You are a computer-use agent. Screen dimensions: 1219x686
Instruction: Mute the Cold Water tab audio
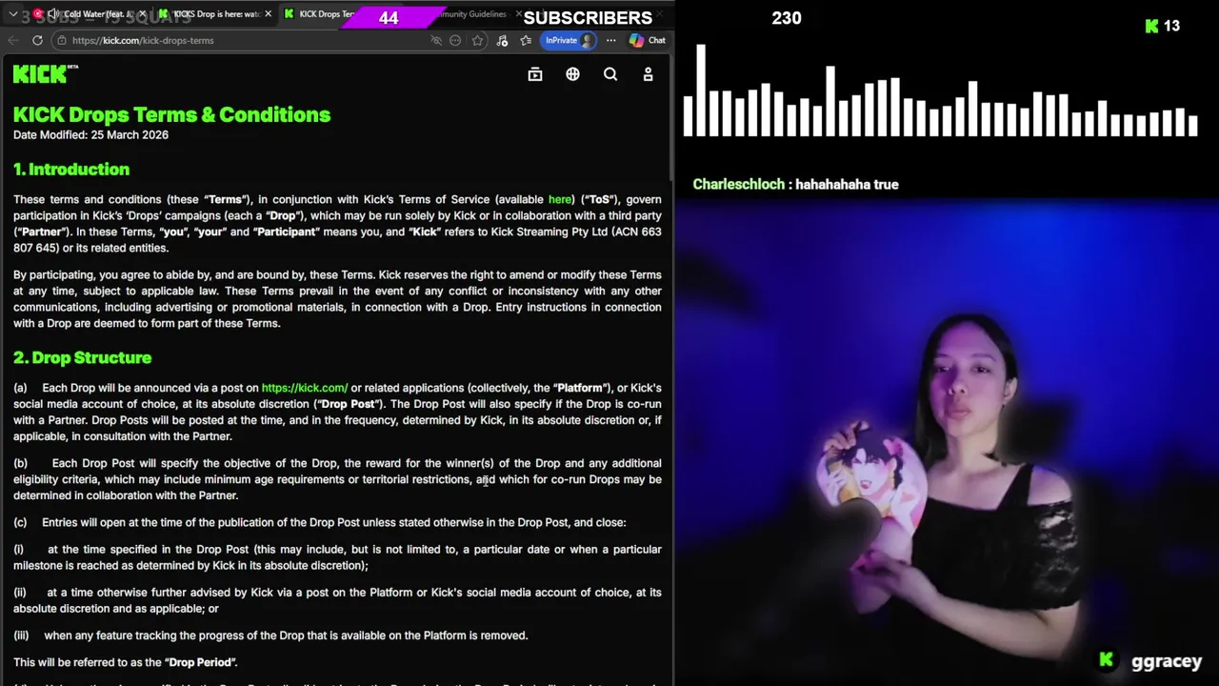click(52, 14)
